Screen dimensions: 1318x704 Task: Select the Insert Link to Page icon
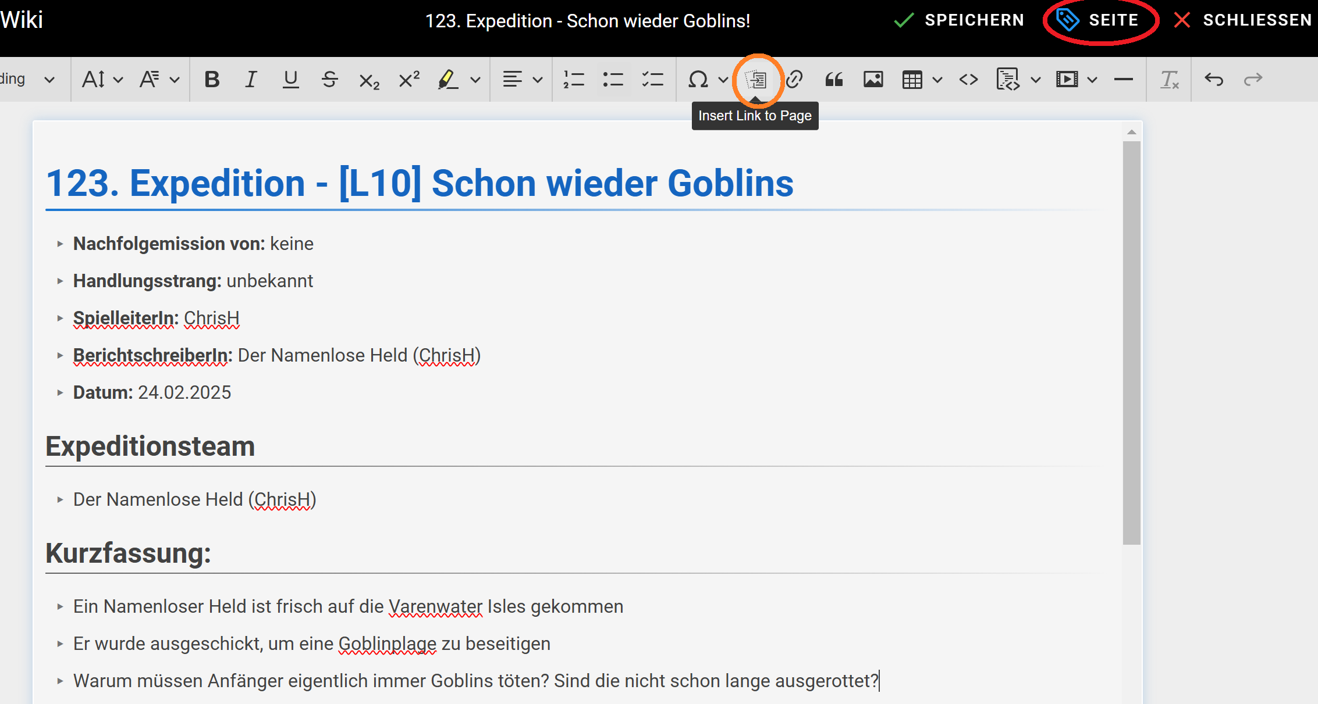[x=756, y=80]
